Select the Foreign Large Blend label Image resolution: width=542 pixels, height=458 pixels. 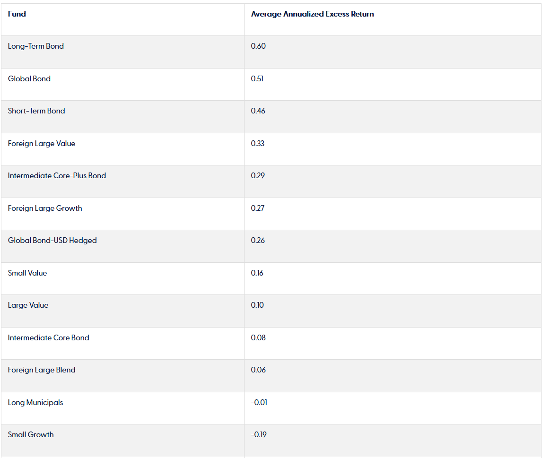(x=42, y=370)
